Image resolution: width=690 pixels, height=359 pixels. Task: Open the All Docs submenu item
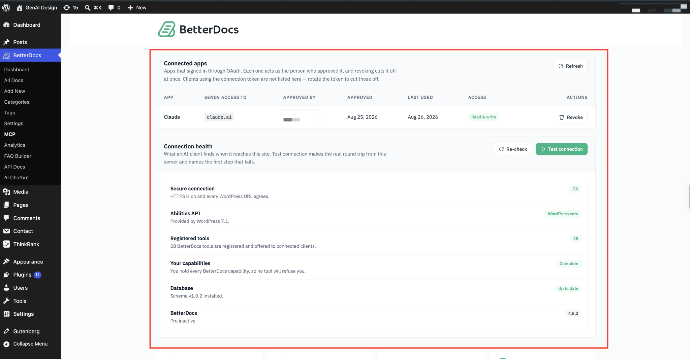pyautogui.click(x=13, y=80)
